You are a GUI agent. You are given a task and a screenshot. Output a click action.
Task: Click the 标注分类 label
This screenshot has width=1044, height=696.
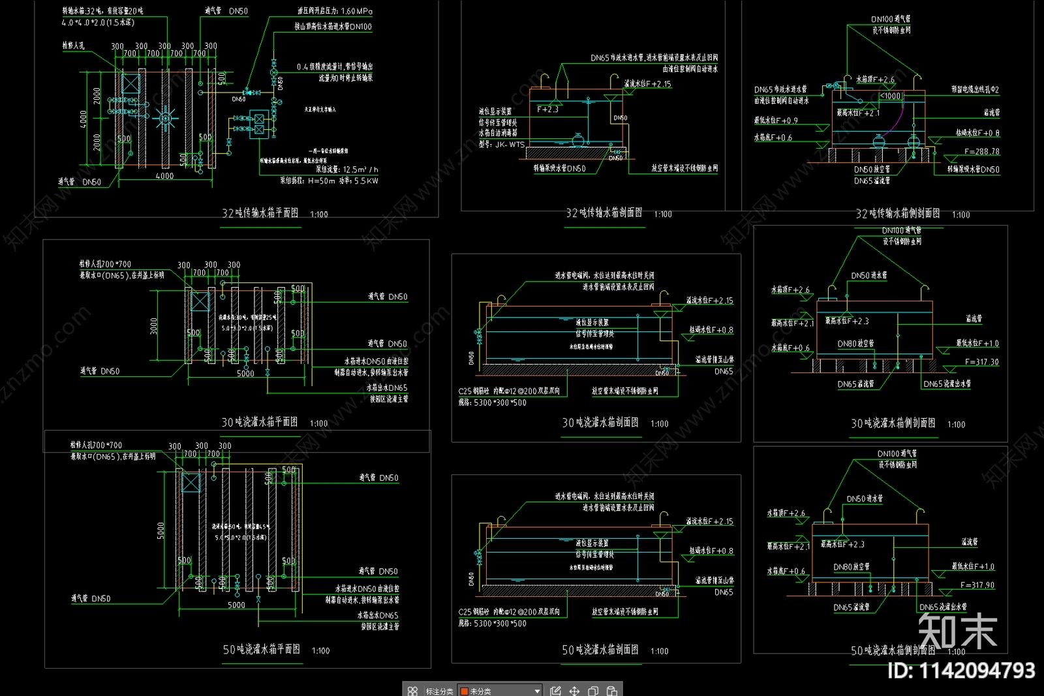pos(439,691)
